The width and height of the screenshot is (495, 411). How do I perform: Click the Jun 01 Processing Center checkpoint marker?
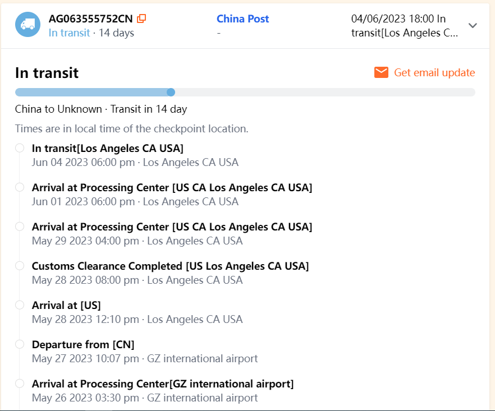coord(20,187)
